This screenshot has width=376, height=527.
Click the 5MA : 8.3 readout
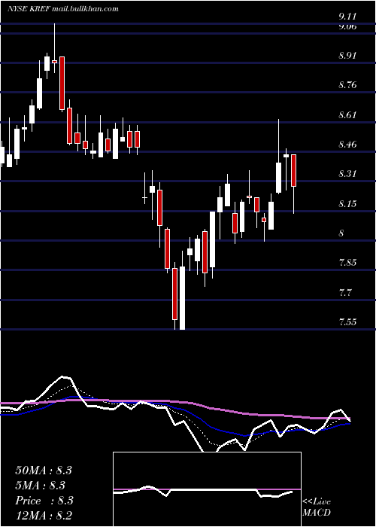(41, 486)
